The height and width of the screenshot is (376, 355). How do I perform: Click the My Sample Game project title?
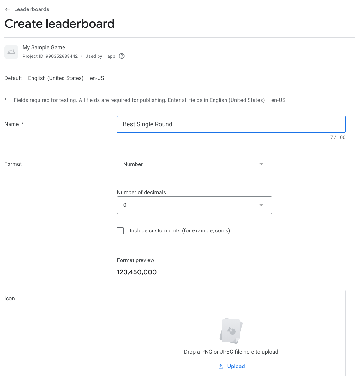(x=44, y=47)
